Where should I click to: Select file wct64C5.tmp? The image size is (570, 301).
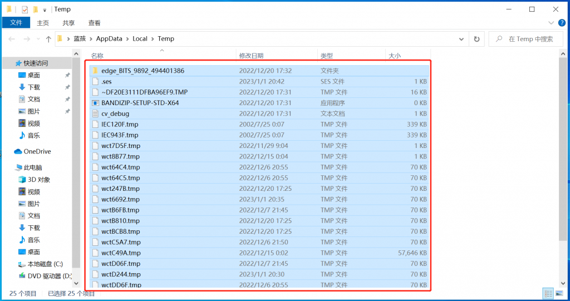click(259, 178)
